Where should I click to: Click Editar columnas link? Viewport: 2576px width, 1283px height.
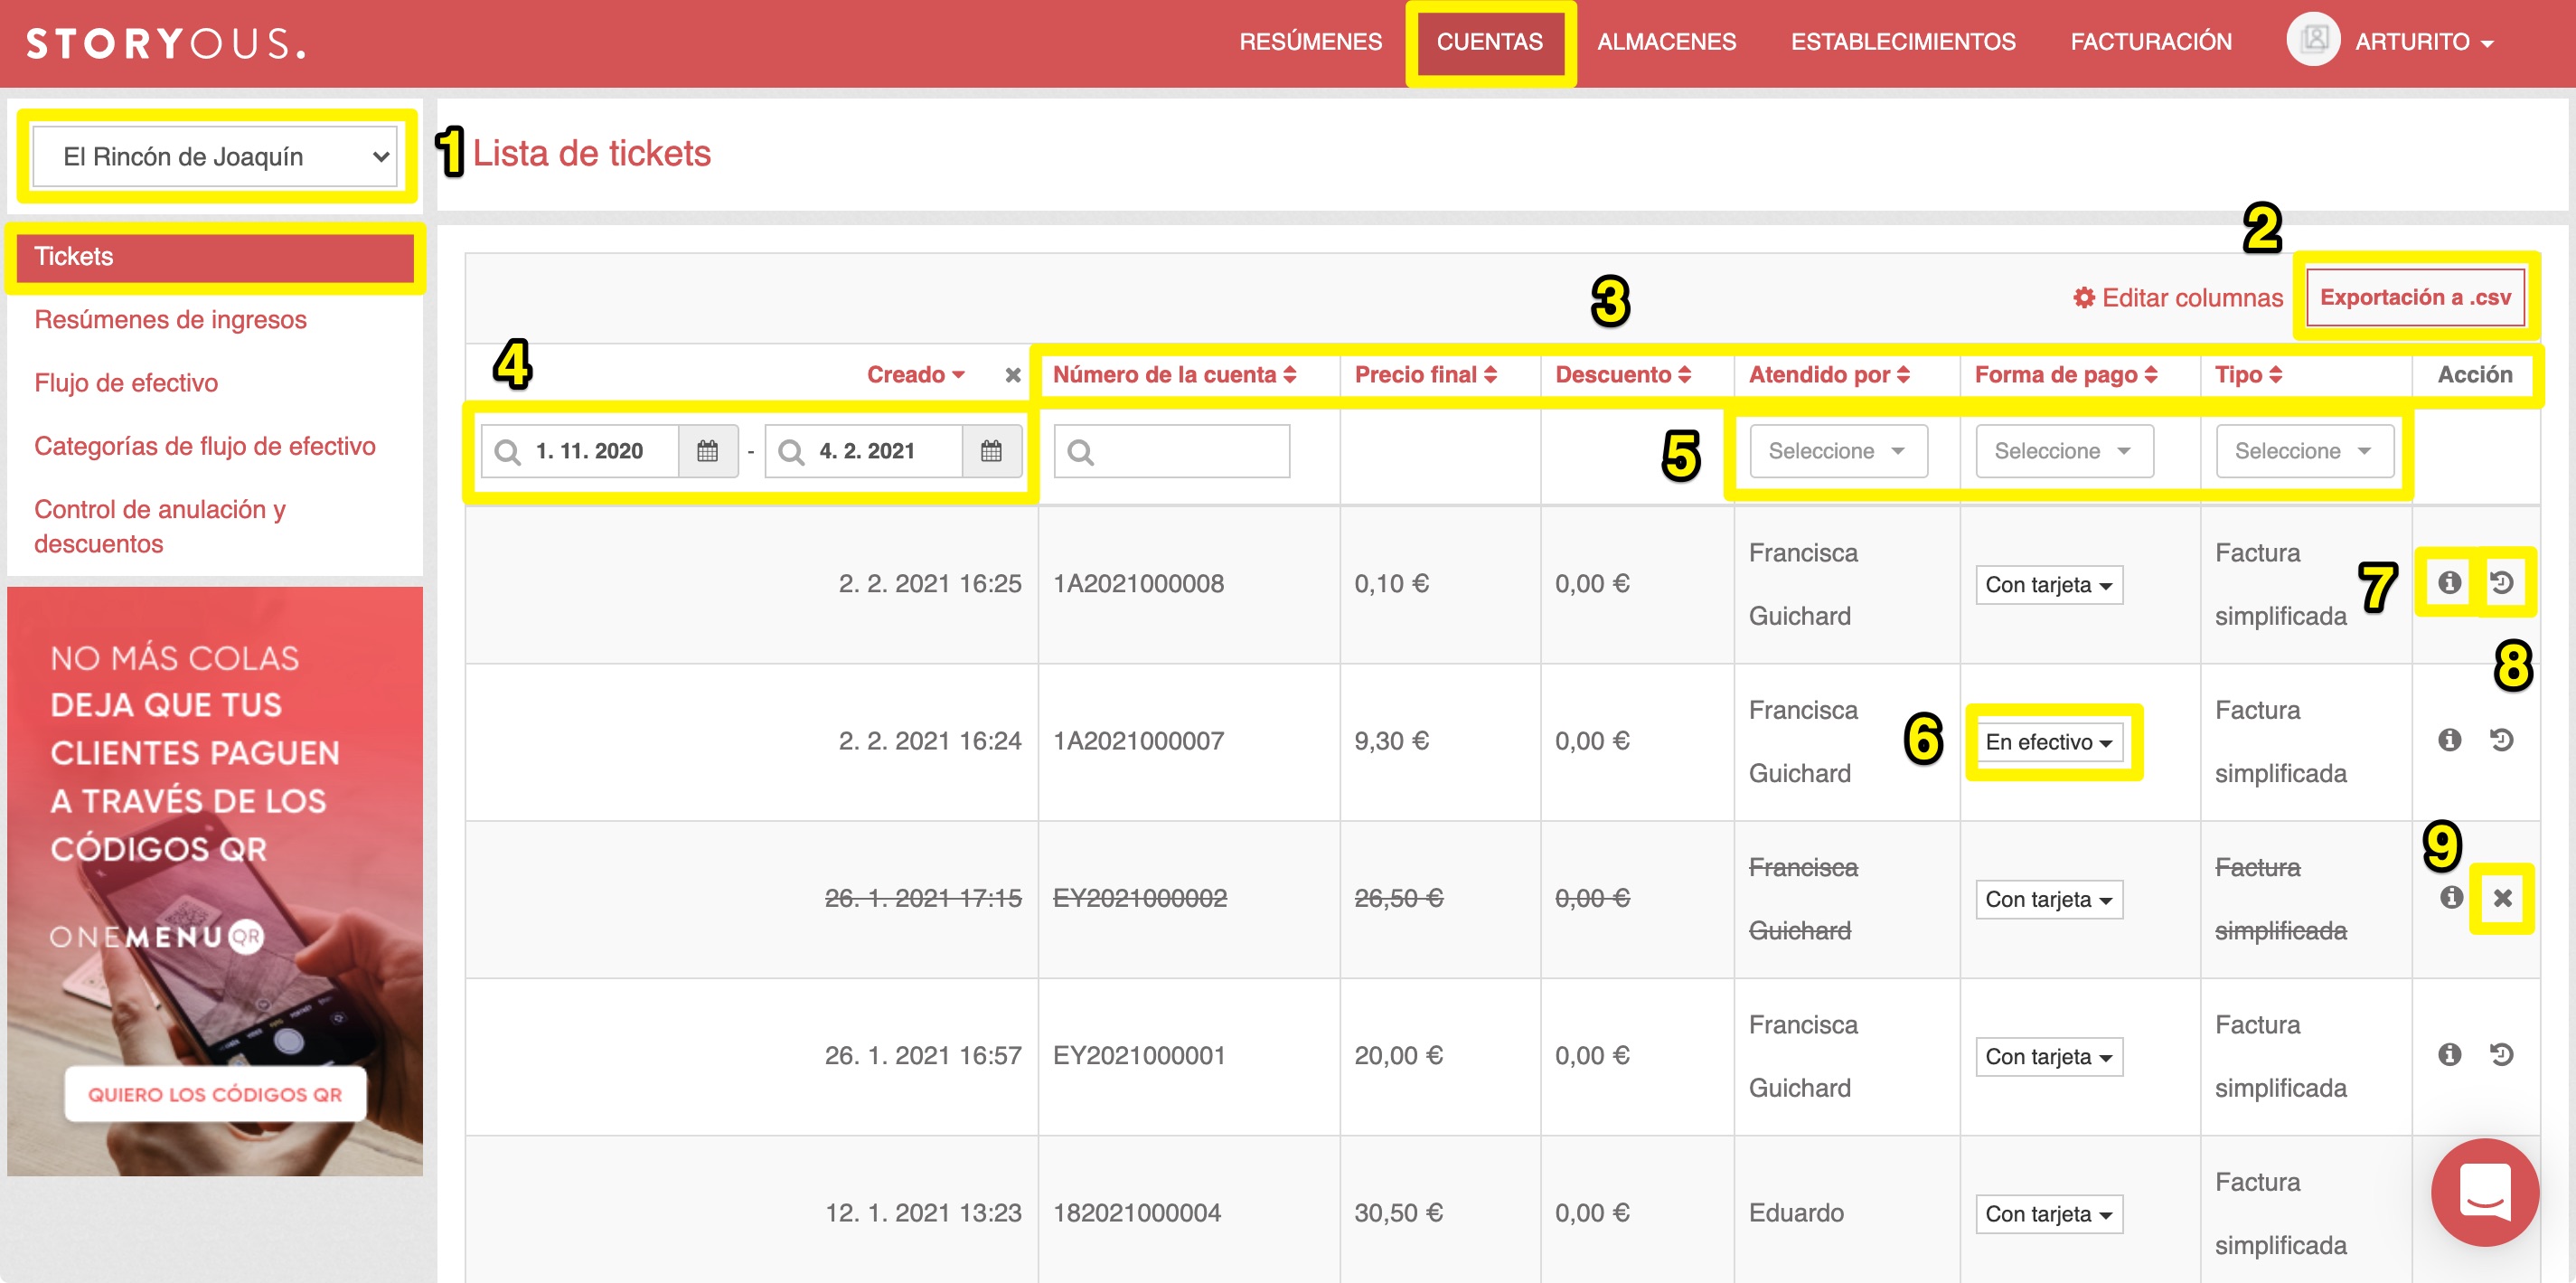coord(2178,298)
